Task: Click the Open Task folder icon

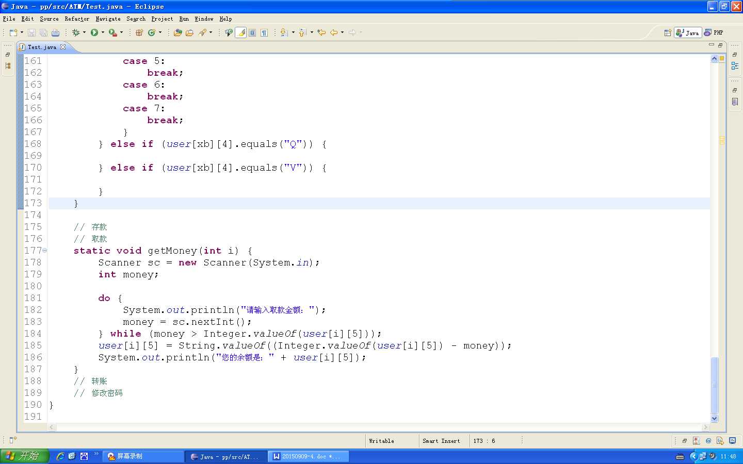Action: [189, 32]
